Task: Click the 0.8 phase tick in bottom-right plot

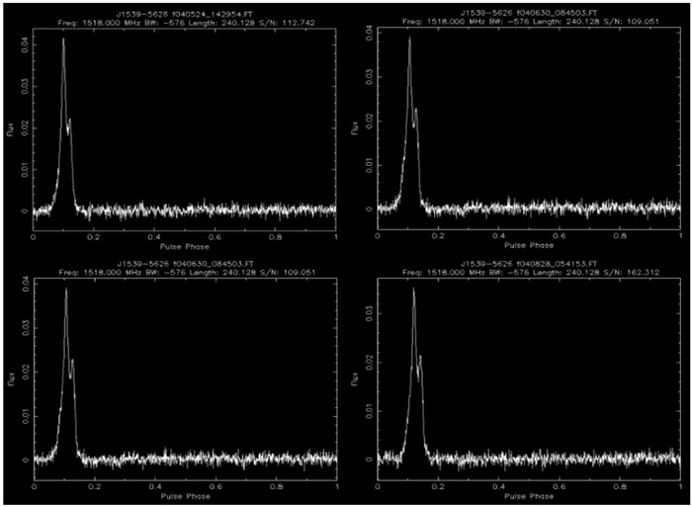Action: 620,486
